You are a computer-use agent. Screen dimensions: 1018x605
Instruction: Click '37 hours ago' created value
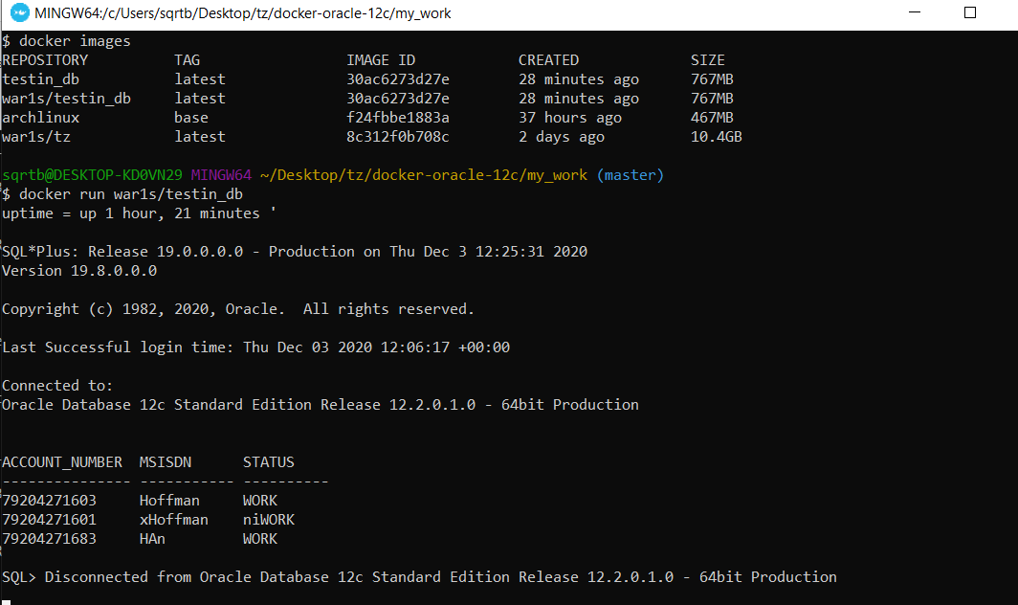570,118
